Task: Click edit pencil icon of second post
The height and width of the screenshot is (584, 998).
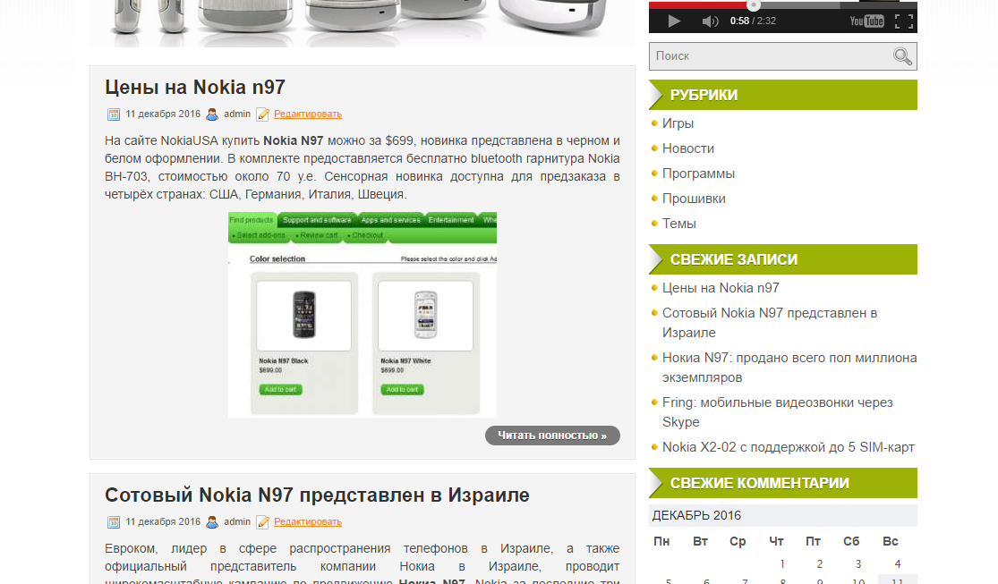Action: [x=262, y=522]
